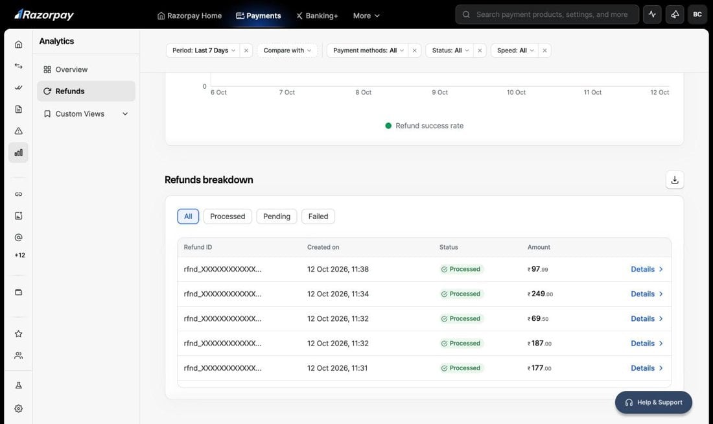
Task: Open the Period: Last 7 Days dropdown
Action: 204,51
